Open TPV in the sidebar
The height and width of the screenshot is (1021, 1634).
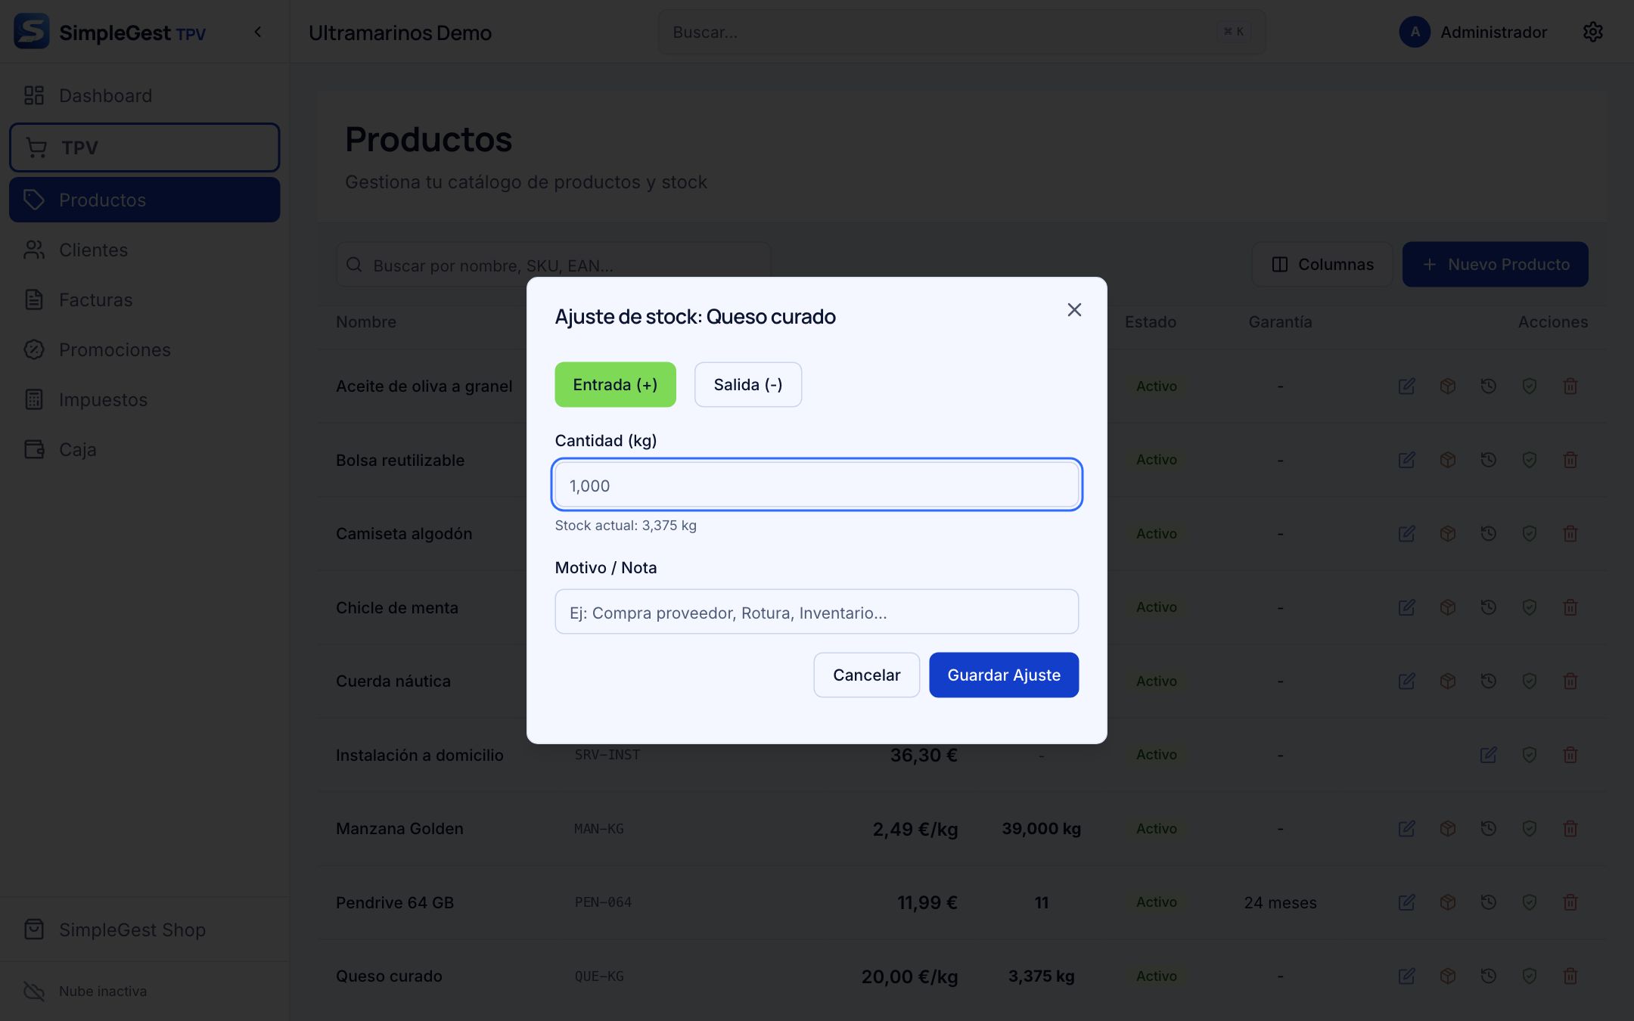coord(144,147)
